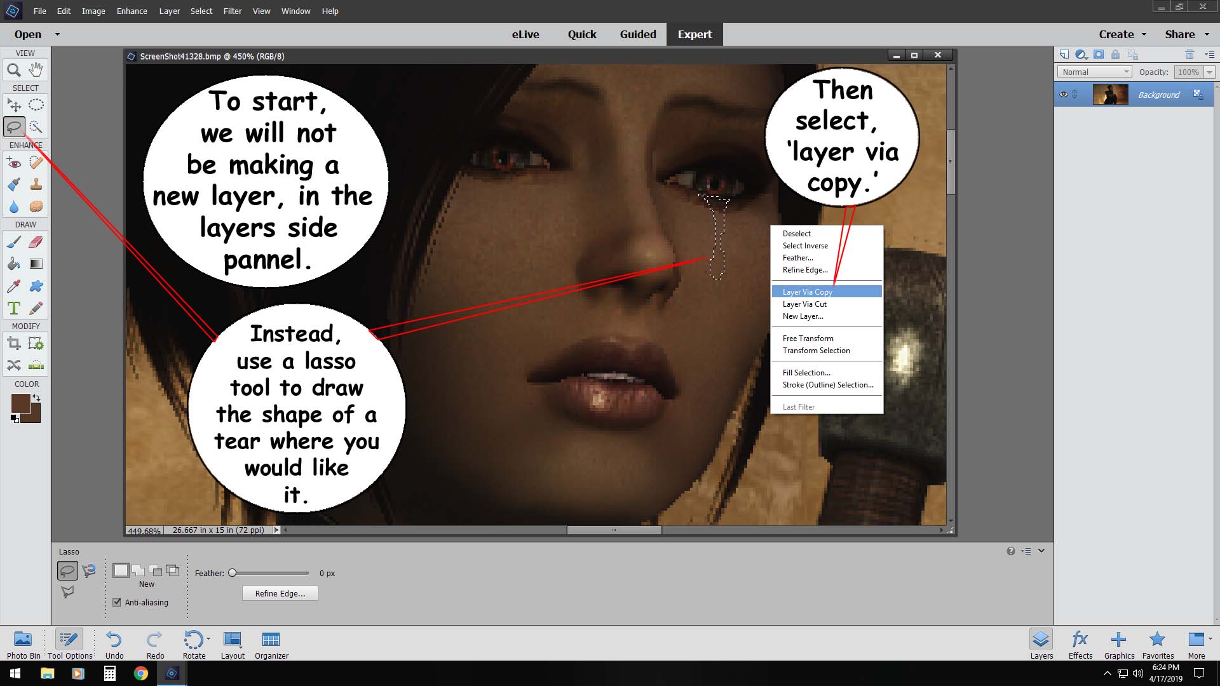Set selection mode to Intersect
The height and width of the screenshot is (686, 1220).
(172, 570)
